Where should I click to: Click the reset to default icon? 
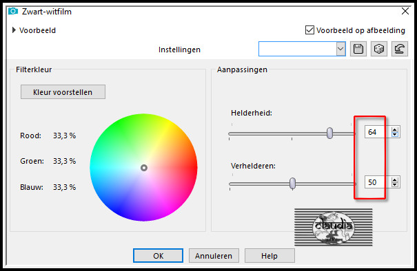400,49
